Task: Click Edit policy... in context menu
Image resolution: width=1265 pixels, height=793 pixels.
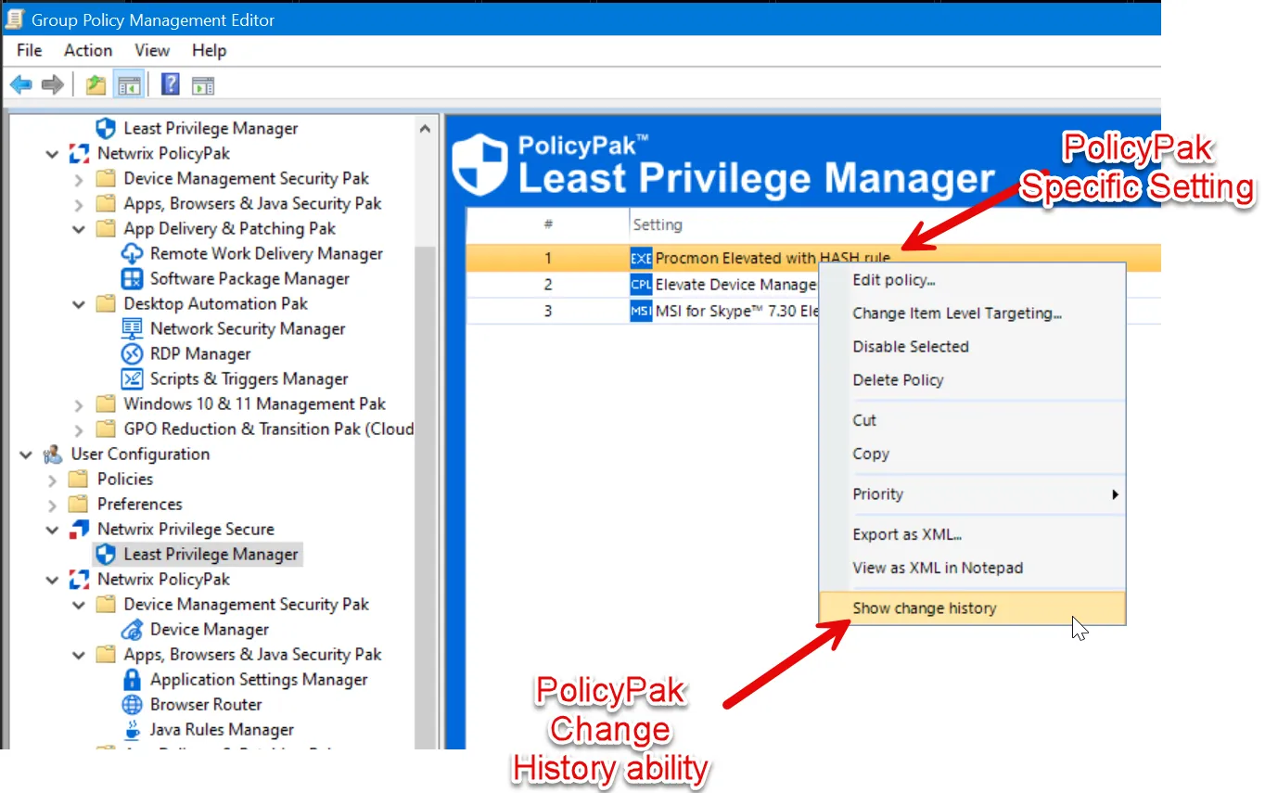Action: [893, 280]
